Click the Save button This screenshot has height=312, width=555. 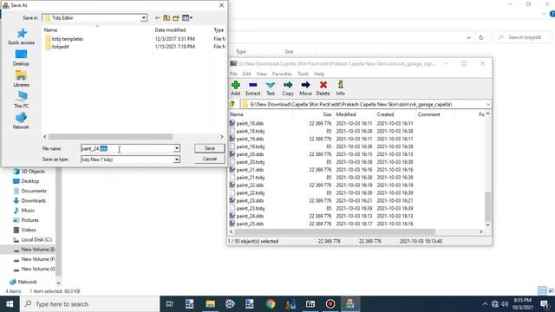point(210,148)
